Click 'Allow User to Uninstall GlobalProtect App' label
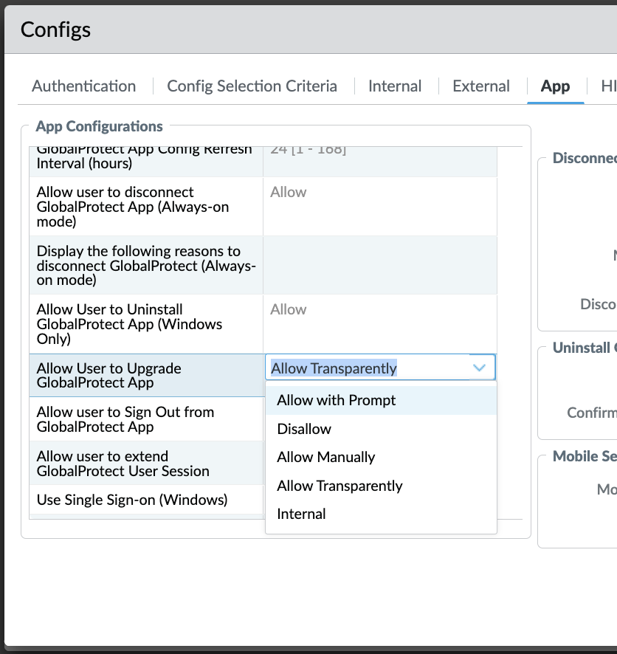 click(x=129, y=324)
